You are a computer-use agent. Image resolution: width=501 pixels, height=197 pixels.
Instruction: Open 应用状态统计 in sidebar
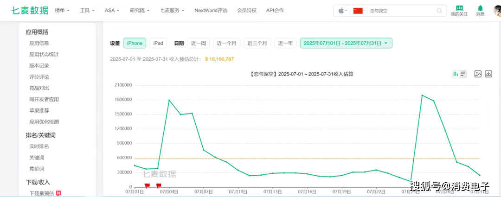pyautogui.click(x=44, y=54)
